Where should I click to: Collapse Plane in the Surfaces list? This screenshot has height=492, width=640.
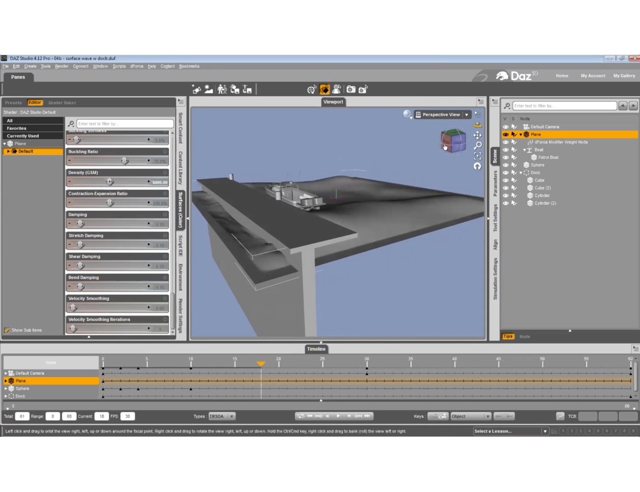click(5, 144)
